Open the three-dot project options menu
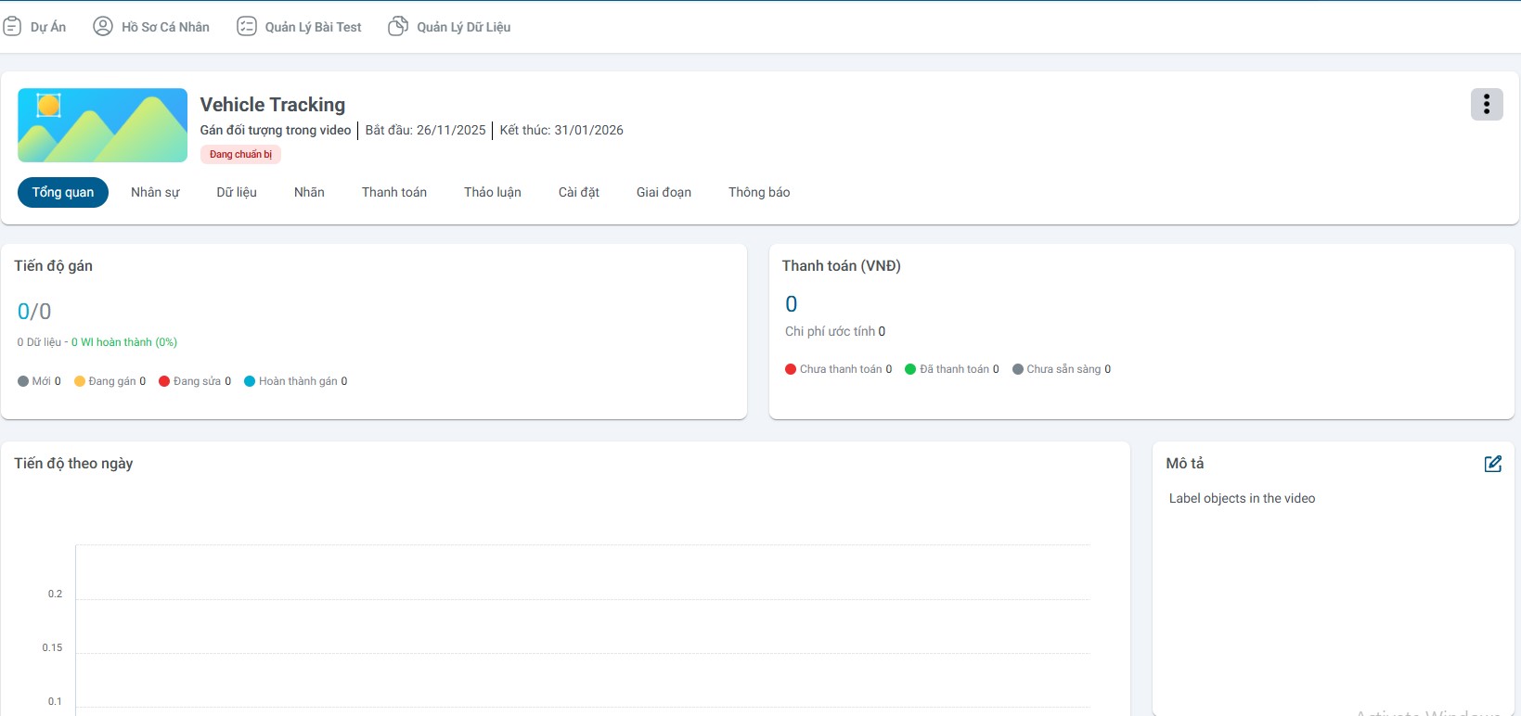The image size is (1521, 716). [x=1486, y=105]
